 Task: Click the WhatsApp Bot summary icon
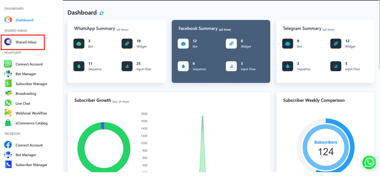79,44
